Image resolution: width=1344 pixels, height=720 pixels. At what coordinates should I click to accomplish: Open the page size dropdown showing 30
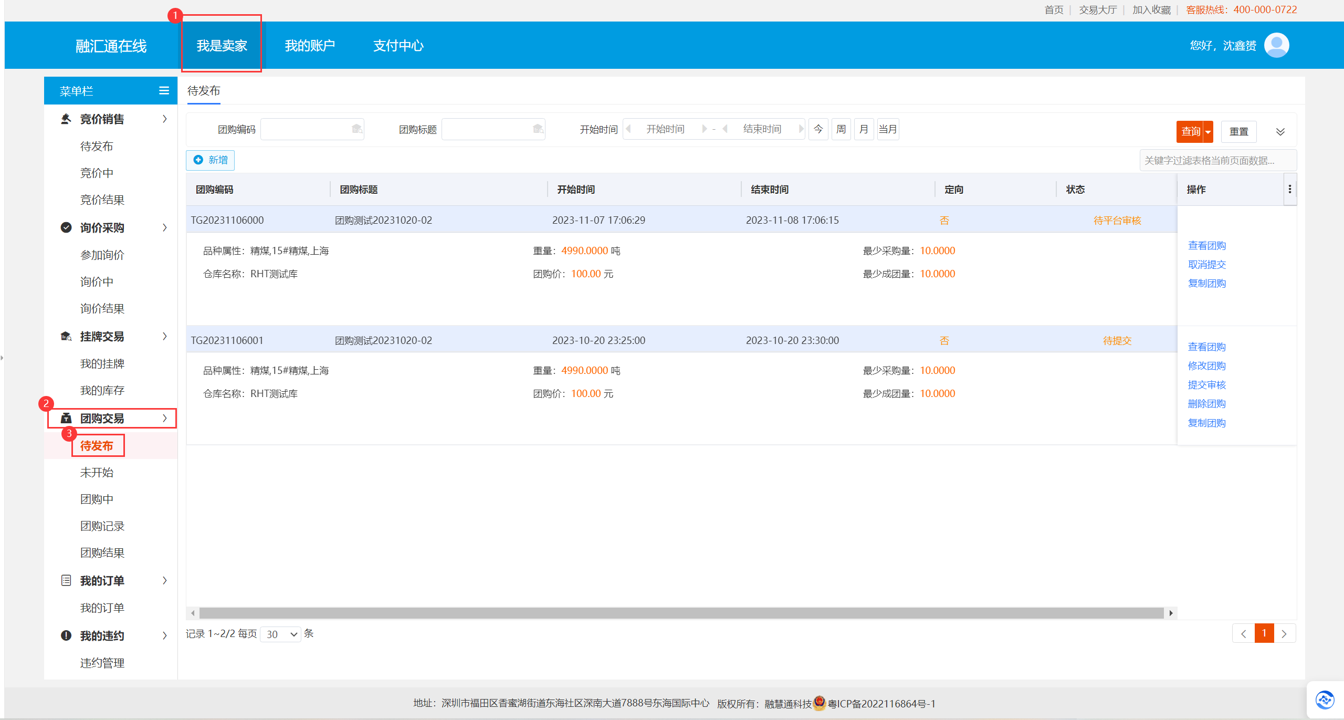pos(281,634)
